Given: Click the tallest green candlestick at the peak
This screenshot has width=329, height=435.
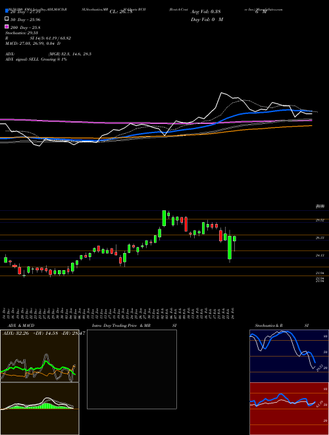Looking at the screenshot, I should (164, 218).
